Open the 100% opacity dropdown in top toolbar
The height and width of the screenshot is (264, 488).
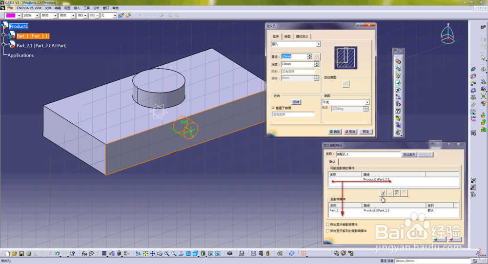tap(37, 15)
